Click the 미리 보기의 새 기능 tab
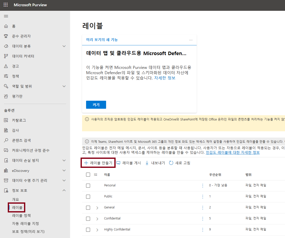Viewport: 285px width, 238px height. click(x=102, y=40)
